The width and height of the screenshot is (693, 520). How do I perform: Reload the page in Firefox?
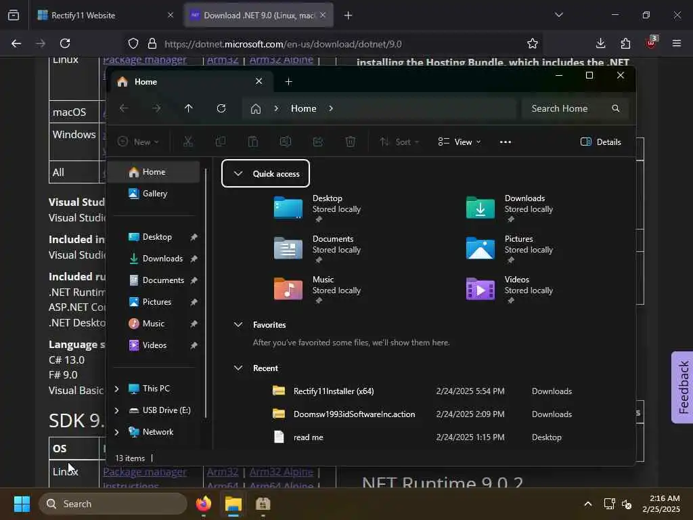pyautogui.click(x=65, y=43)
